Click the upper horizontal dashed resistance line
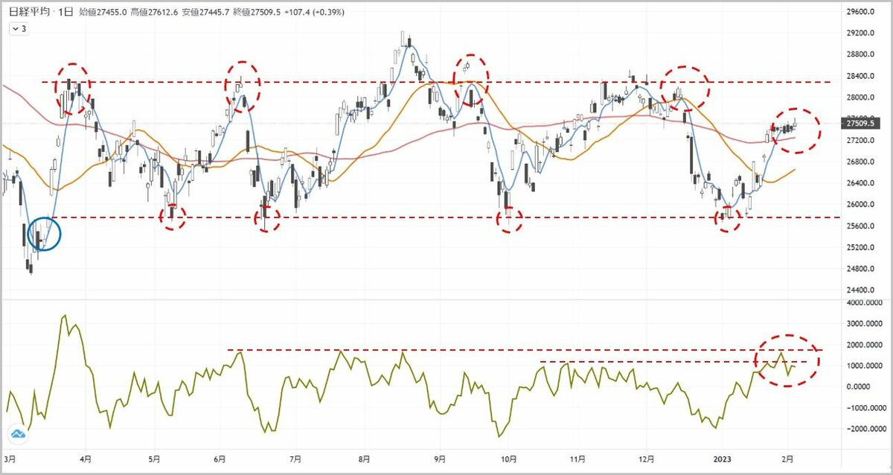Viewport: 893px width, 475px height. point(372,82)
